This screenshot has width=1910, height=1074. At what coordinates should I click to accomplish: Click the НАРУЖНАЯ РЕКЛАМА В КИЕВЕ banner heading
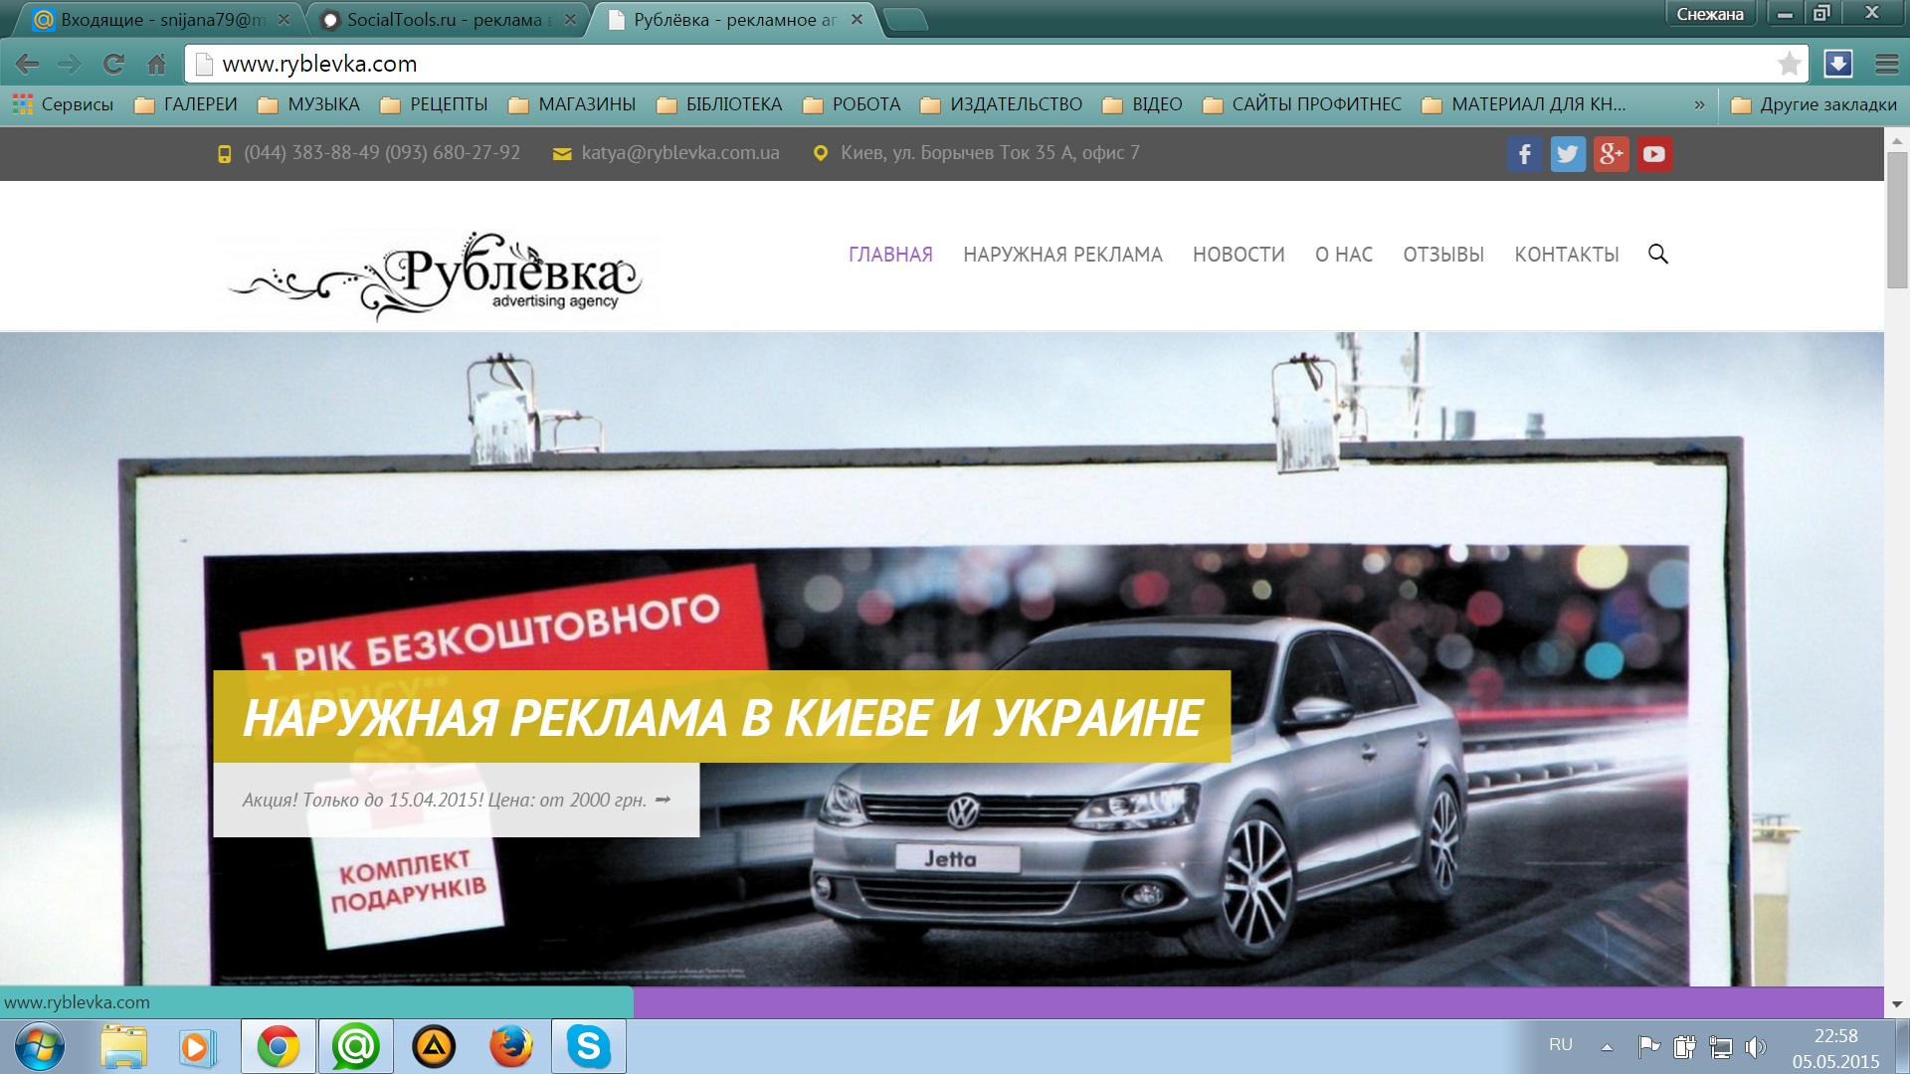(722, 717)
